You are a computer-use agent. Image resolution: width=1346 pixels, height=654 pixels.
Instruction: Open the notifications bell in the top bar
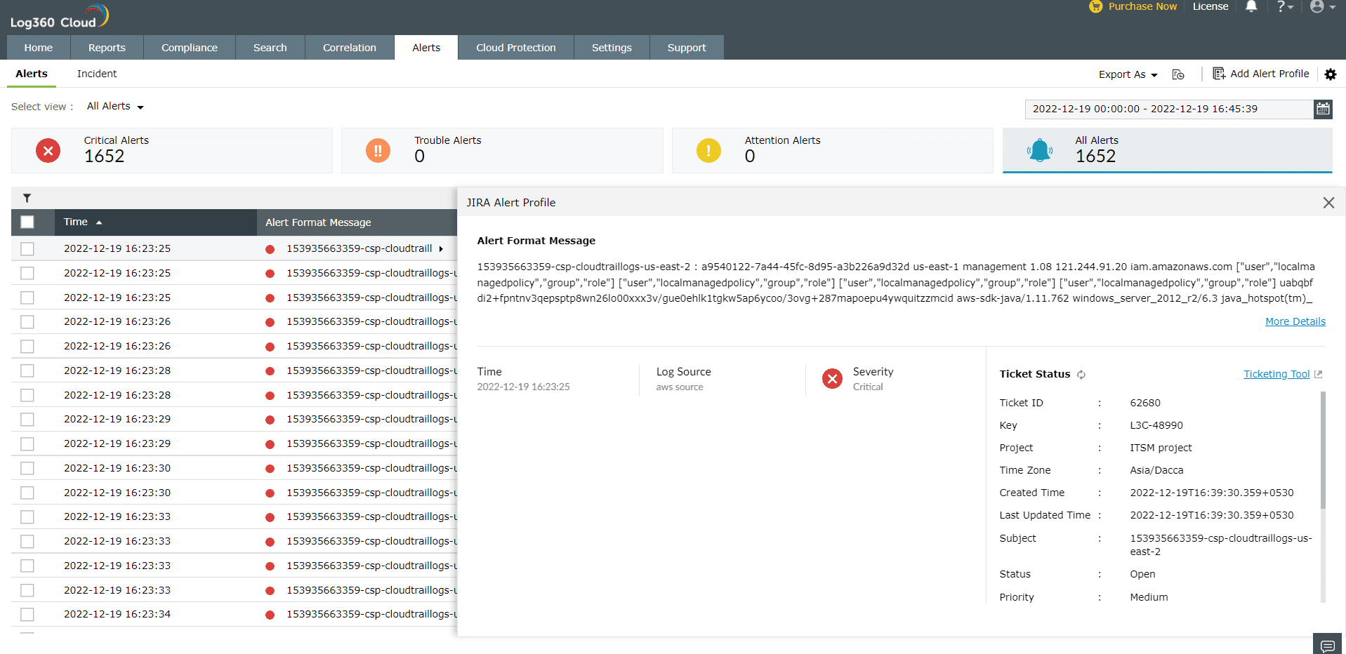(x=1251, y=6)
